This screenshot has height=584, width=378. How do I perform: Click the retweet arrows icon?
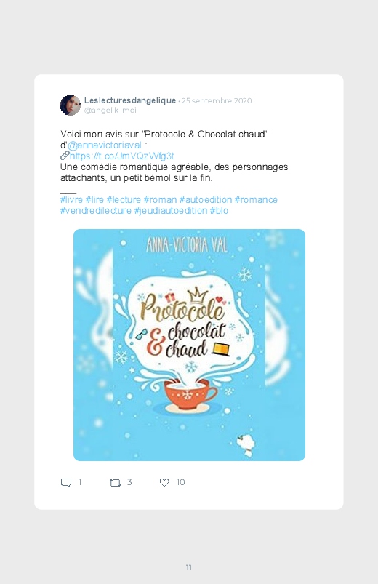tap(115, 483)
